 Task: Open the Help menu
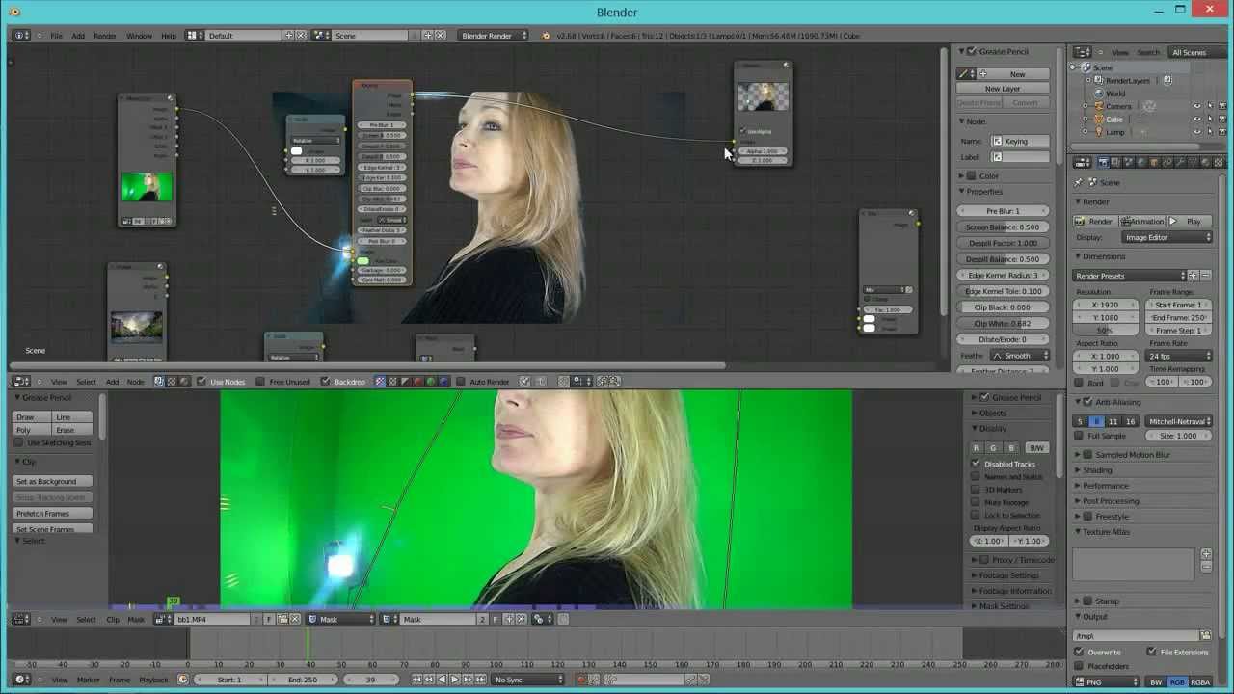point(169,36)
